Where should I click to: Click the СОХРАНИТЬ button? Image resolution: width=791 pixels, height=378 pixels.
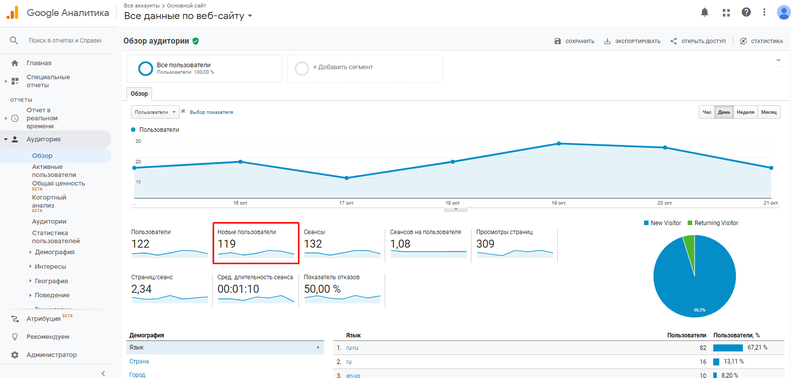pyautogui.click(x=574, y=41)
